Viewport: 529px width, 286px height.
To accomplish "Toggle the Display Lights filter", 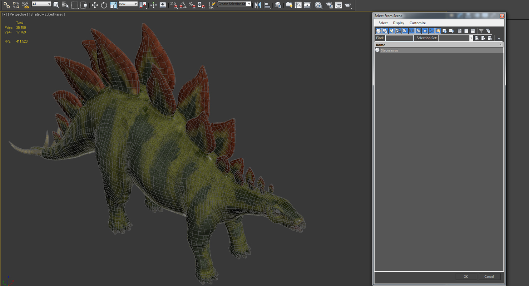I will click(392, 31).
